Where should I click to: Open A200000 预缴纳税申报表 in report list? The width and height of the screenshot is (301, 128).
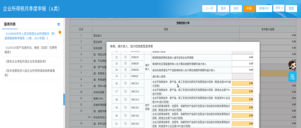coord(31,36)
